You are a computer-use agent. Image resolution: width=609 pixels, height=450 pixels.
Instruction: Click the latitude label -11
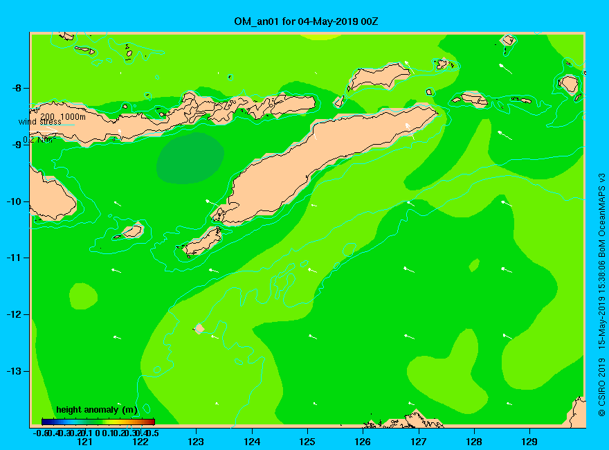(x=15, y=258)
